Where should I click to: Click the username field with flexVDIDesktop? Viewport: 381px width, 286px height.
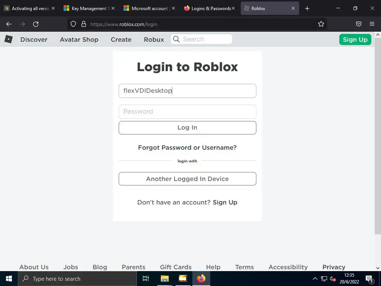click(x=188, y=91)
